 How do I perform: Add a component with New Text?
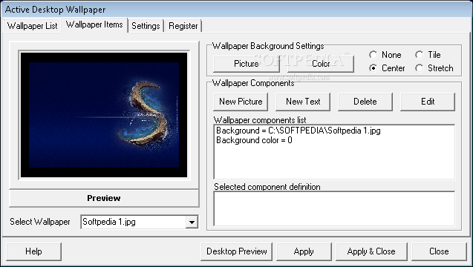click(303, 102)
